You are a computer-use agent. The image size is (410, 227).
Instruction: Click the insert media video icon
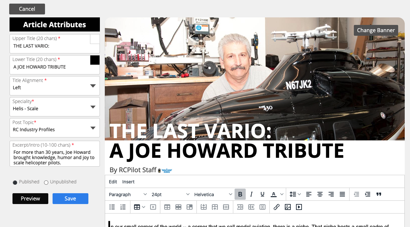[x=299, y=207]
